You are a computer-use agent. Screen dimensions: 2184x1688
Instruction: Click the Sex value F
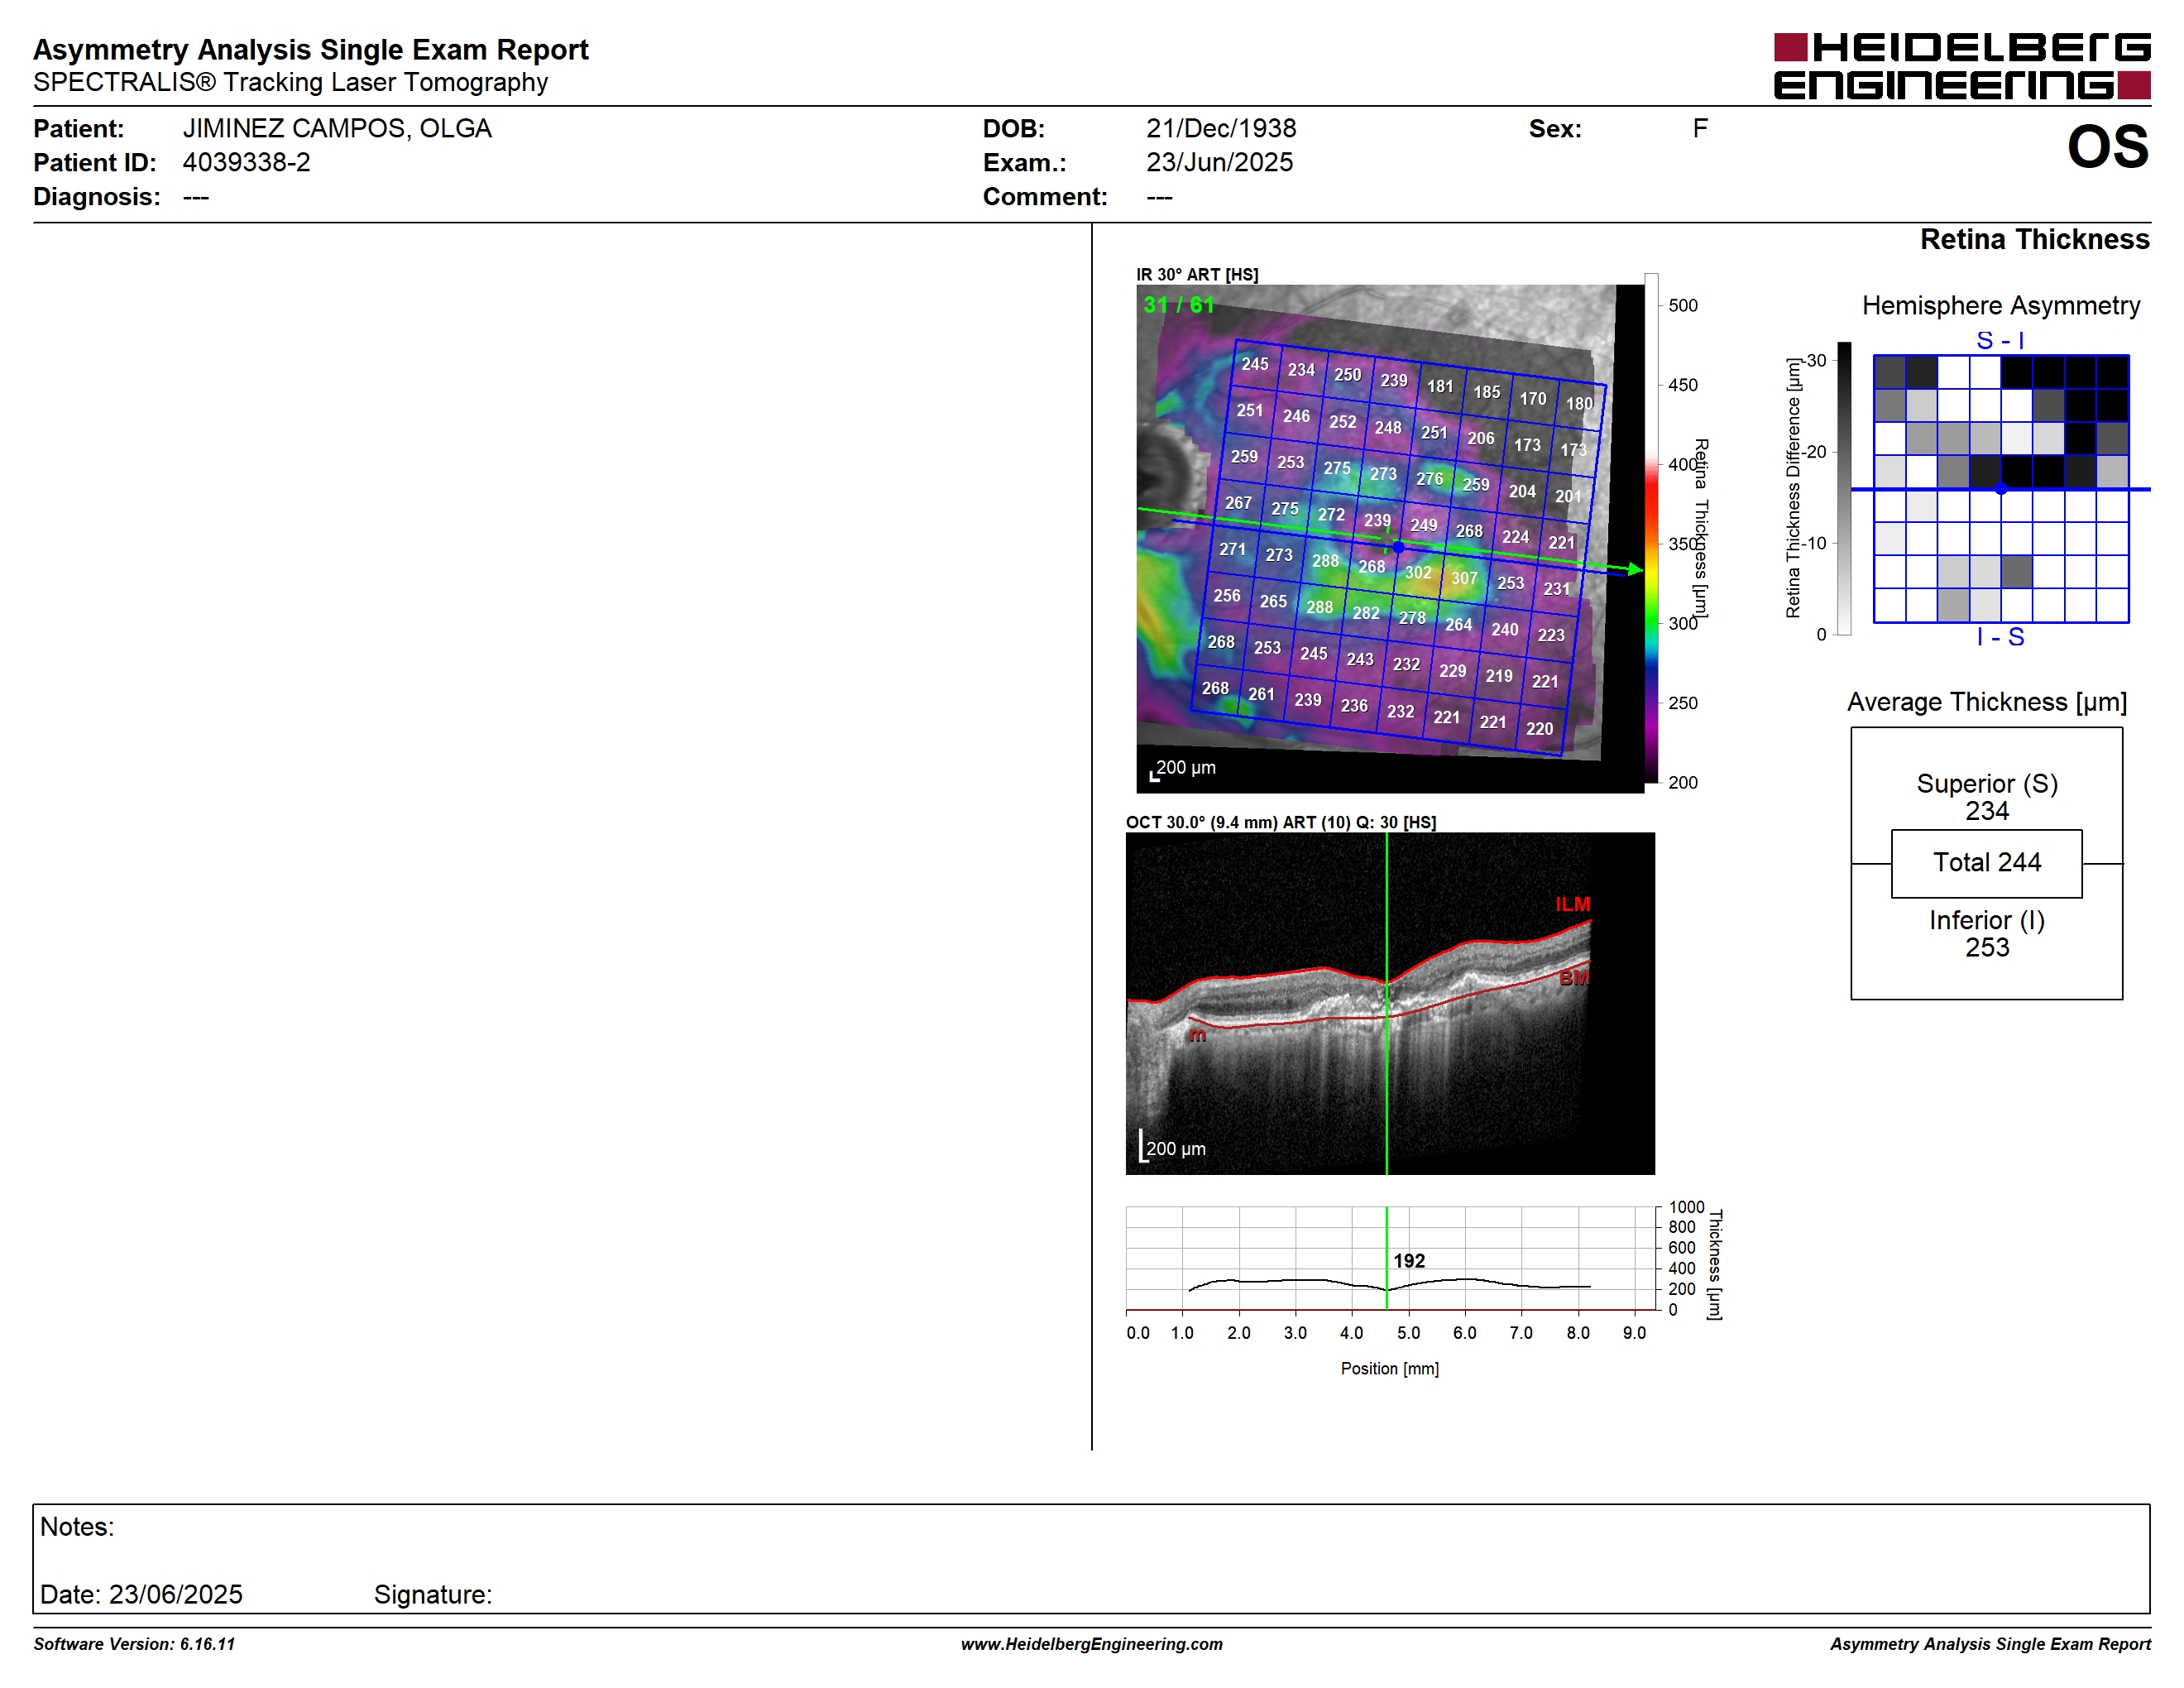[x=1700, y=129]
